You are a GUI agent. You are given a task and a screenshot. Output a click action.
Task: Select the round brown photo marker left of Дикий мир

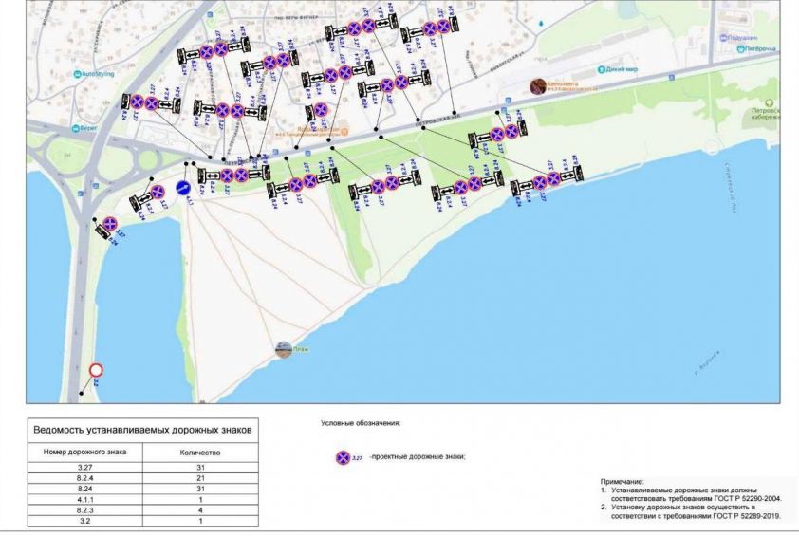tap(538, 85)
